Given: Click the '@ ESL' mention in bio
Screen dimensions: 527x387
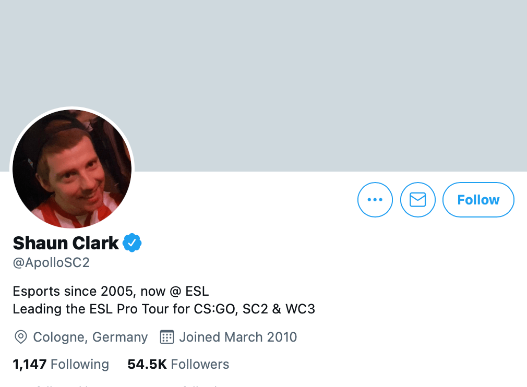Looking at the screenshot, I should (189, 291).
